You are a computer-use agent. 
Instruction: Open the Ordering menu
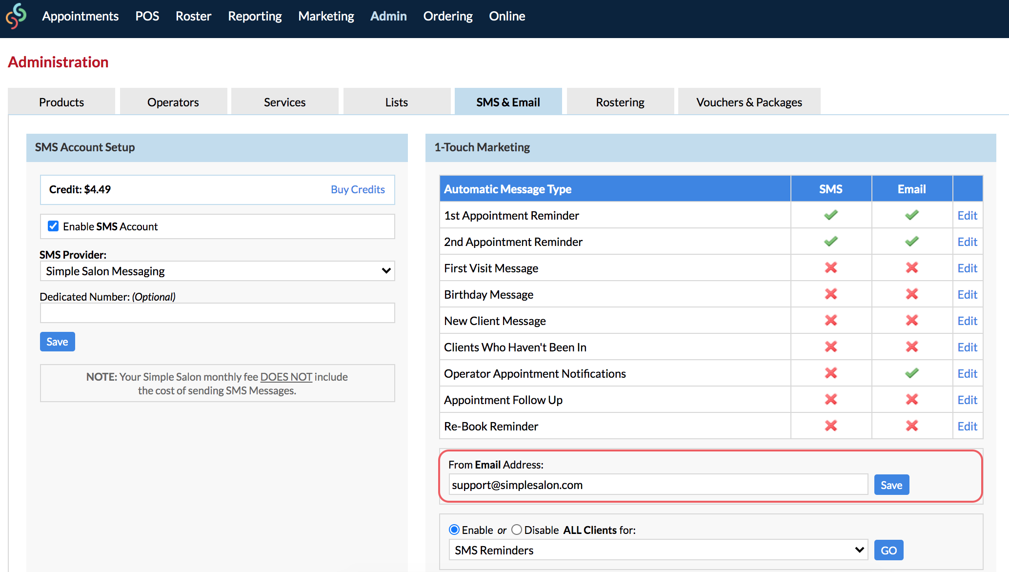point(448,16)
